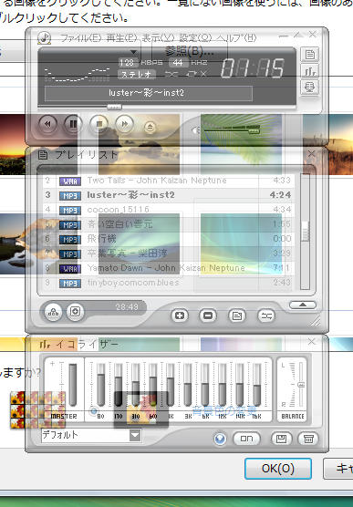Image resolution: width=353 pixels, height=507 pixels.
Task: Select Two Tails - John Kaizan Neptune
Action: coord(168,181)
